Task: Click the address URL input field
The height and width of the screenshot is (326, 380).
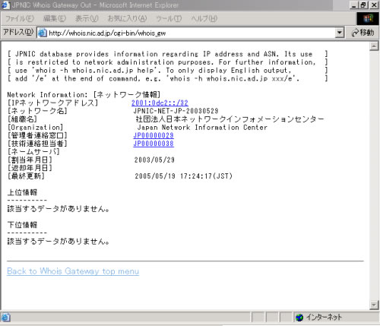Action: 192,33
